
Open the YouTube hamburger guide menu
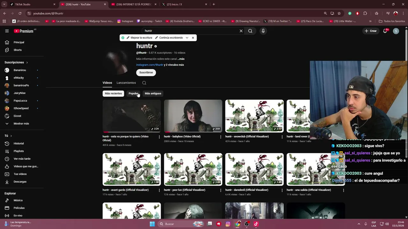coord(7,31)
